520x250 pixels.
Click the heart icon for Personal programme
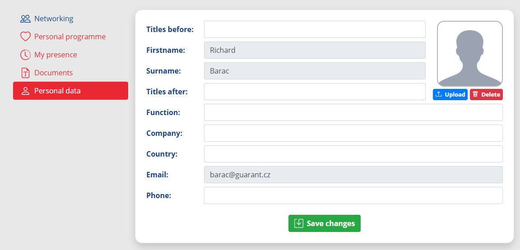tap(25, 37)
